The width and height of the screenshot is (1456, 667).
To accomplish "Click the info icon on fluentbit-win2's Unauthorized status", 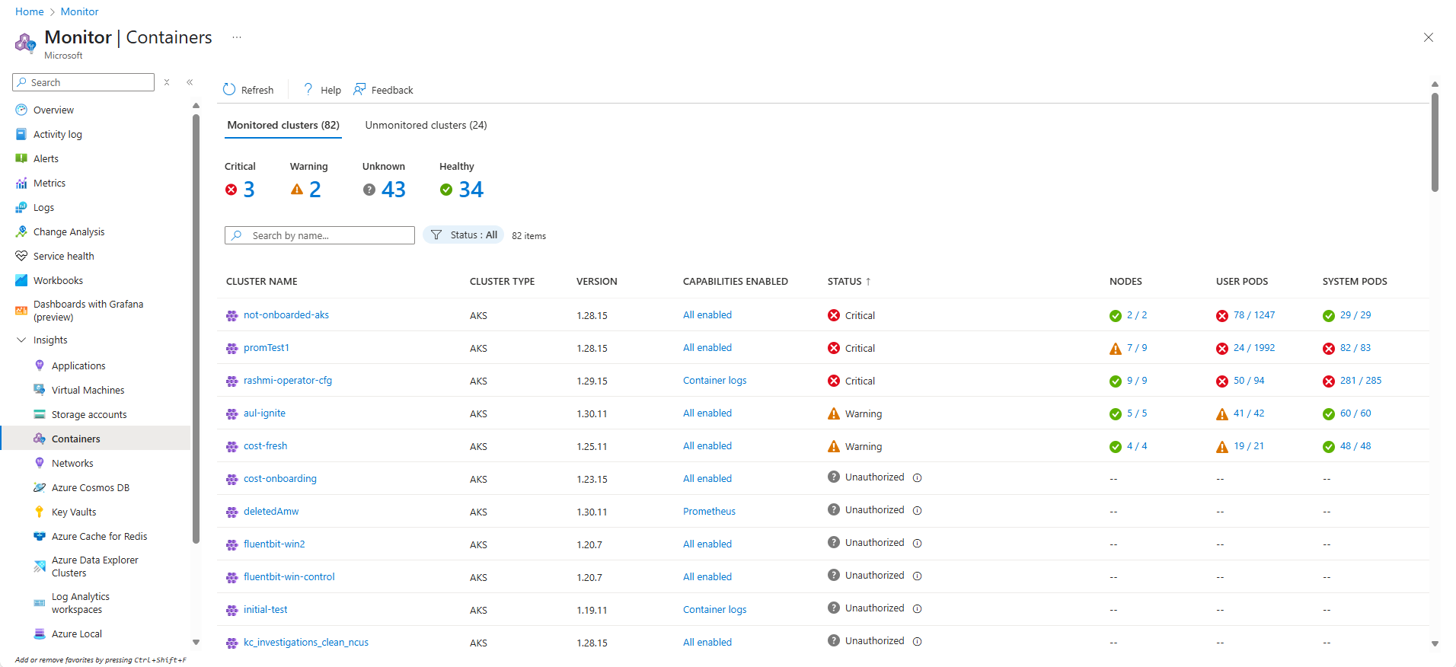I will click(918, 544).
